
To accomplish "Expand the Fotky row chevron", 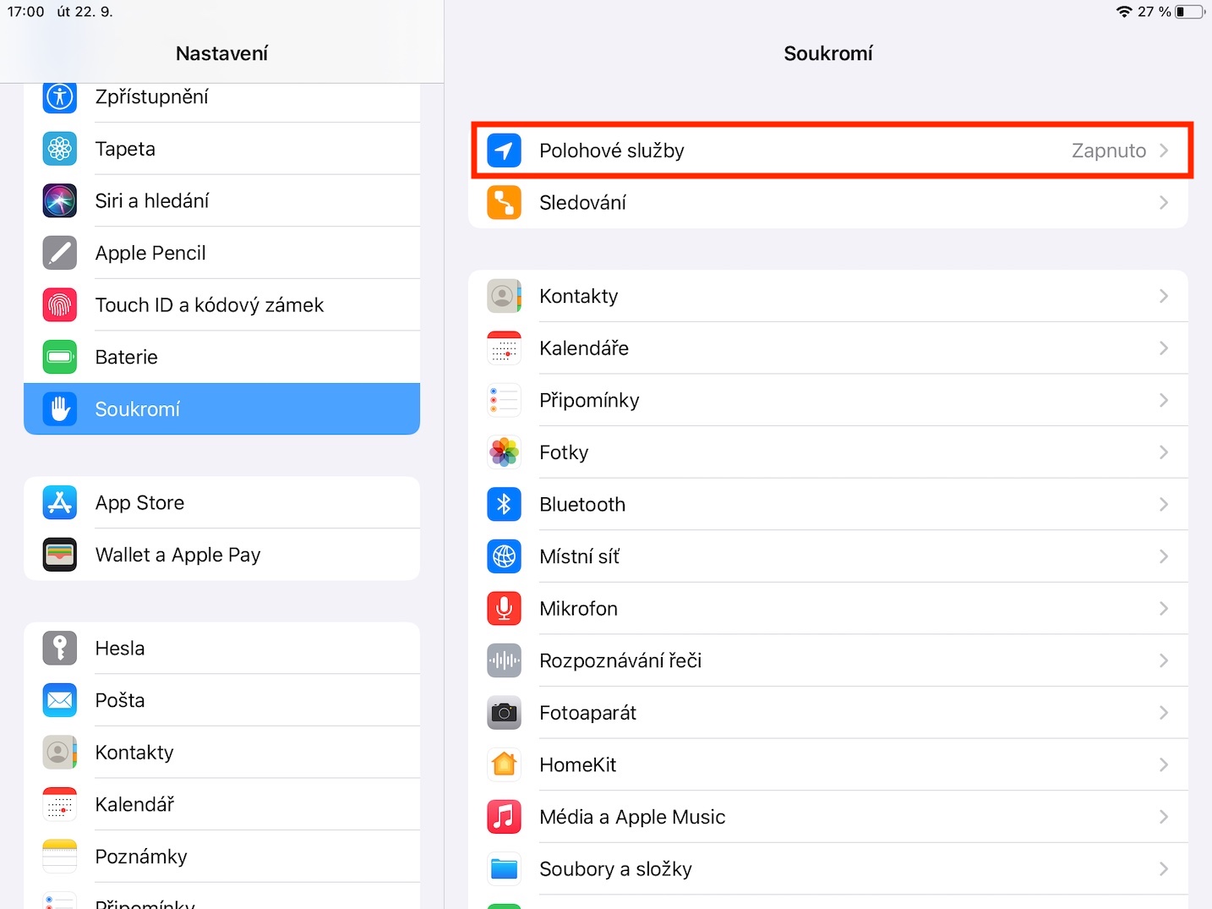I will (1164, 452).
